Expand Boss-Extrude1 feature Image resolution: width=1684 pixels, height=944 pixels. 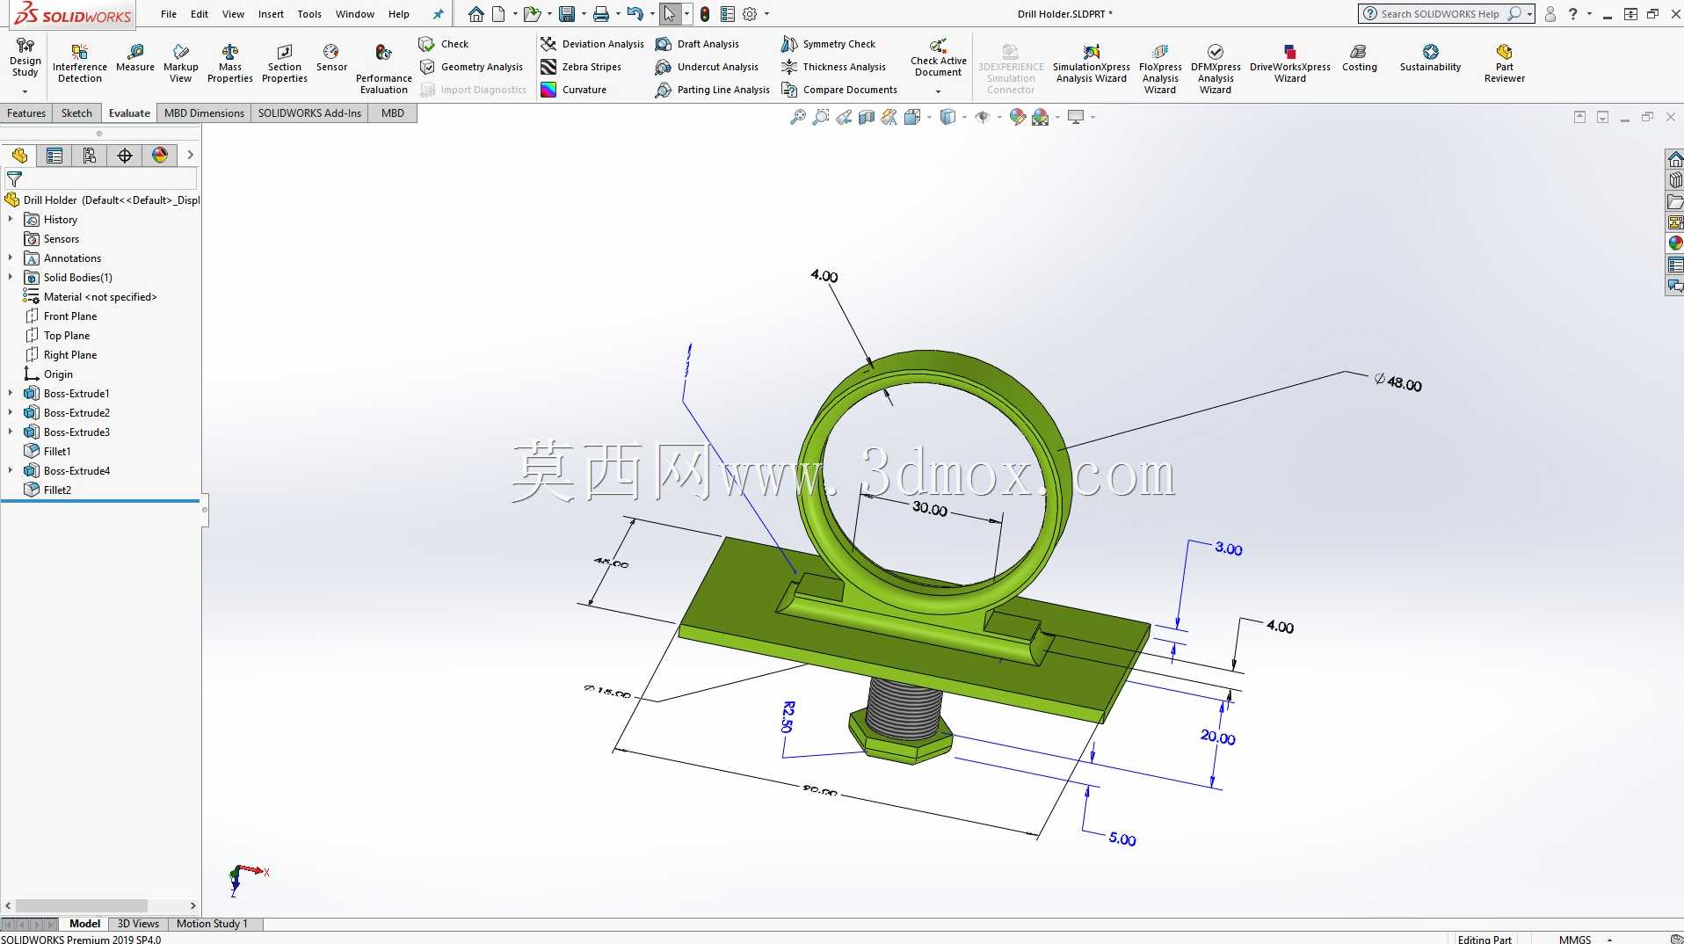click(11, 393)
